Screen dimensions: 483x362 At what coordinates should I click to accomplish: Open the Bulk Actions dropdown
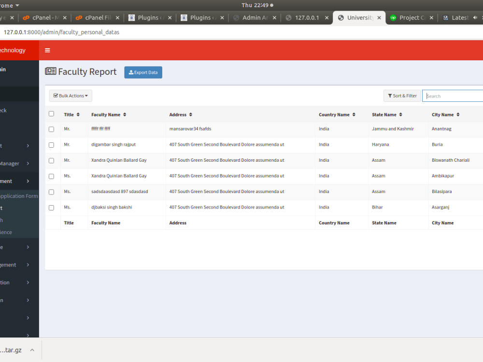70,95
